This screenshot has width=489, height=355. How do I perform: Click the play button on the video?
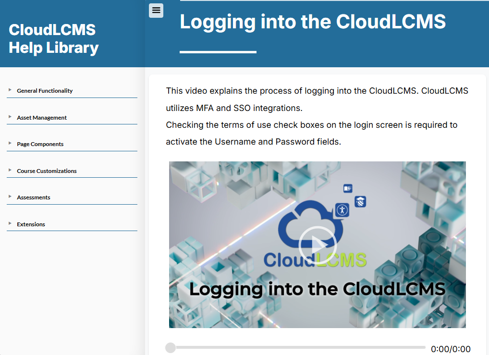tap(318, 245)
